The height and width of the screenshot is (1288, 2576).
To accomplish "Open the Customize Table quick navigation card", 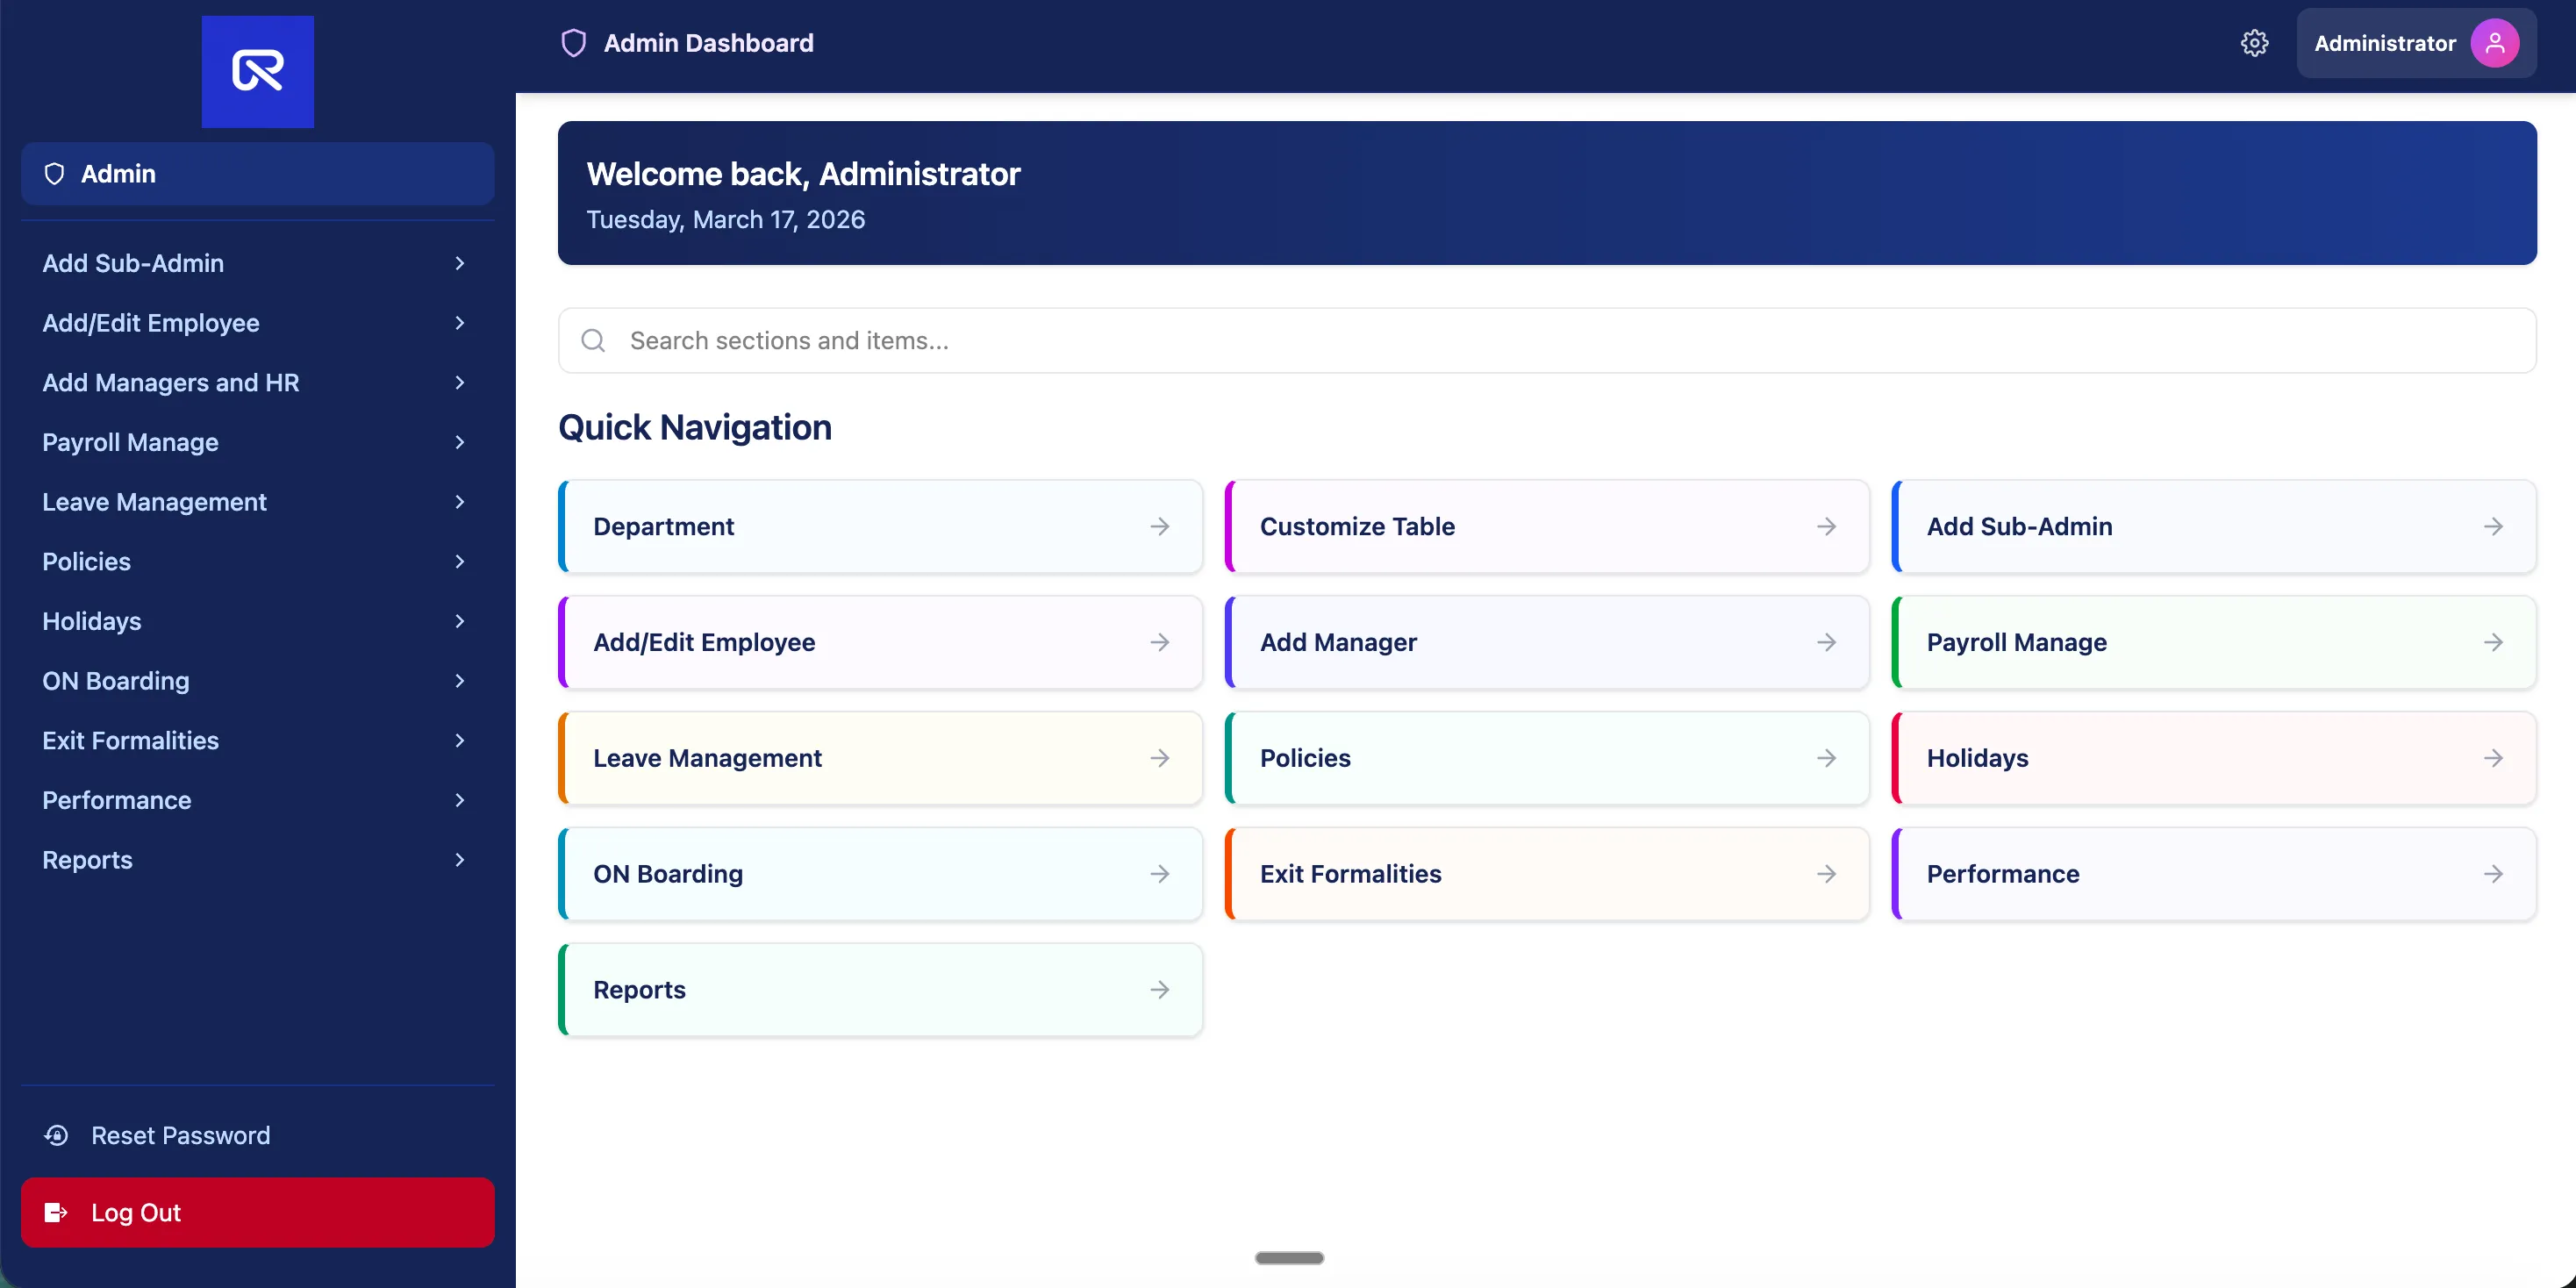I will tap(1547, 526).
